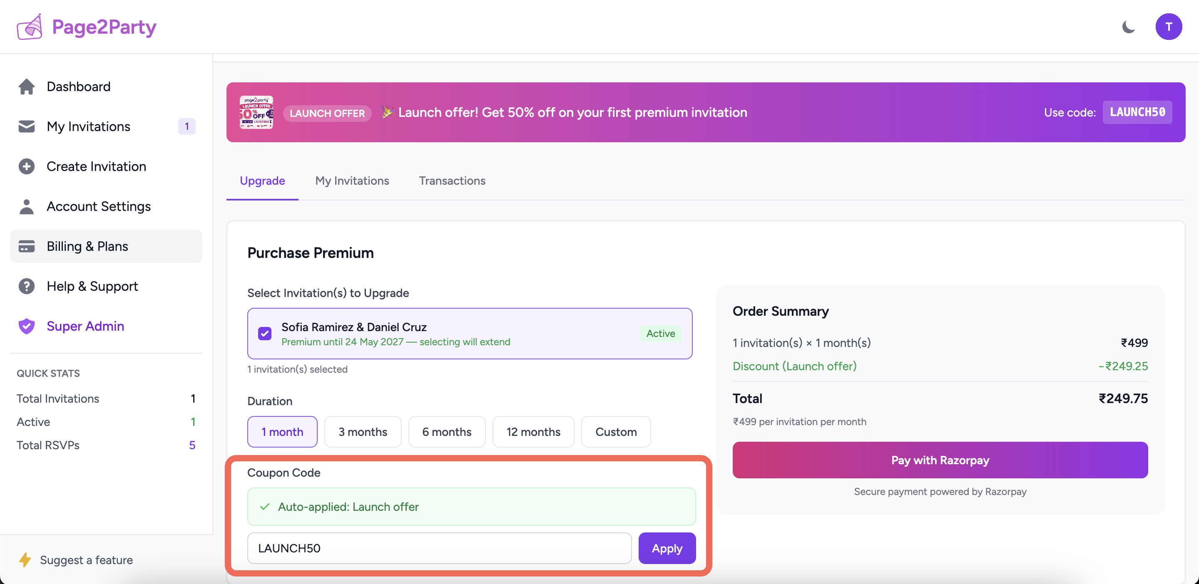Select the 6 months duration
The height and width of the screenshot is (584, 1199).
447,432
